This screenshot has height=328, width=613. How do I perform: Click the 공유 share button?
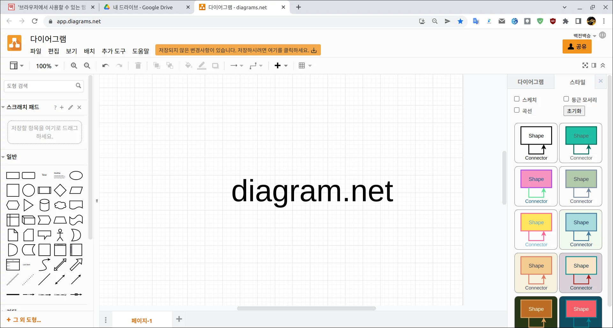click(x=577, y=46)
